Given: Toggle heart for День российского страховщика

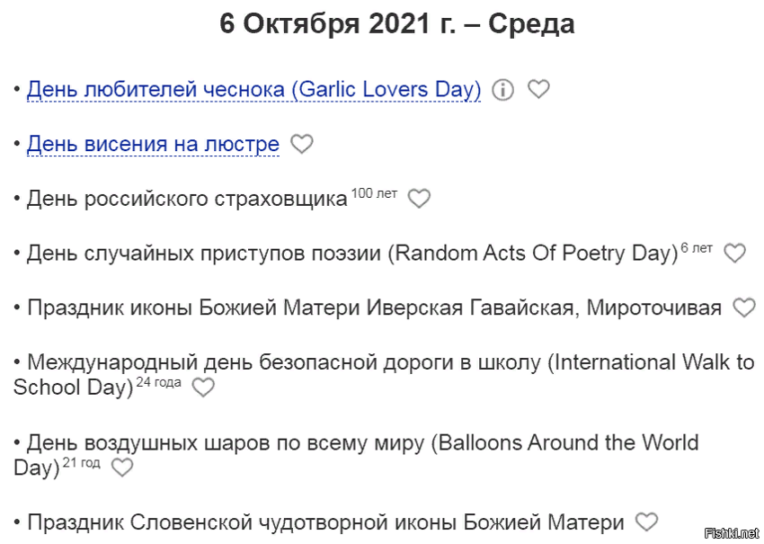Looking at the screenshot, I should tap(419, 199).
